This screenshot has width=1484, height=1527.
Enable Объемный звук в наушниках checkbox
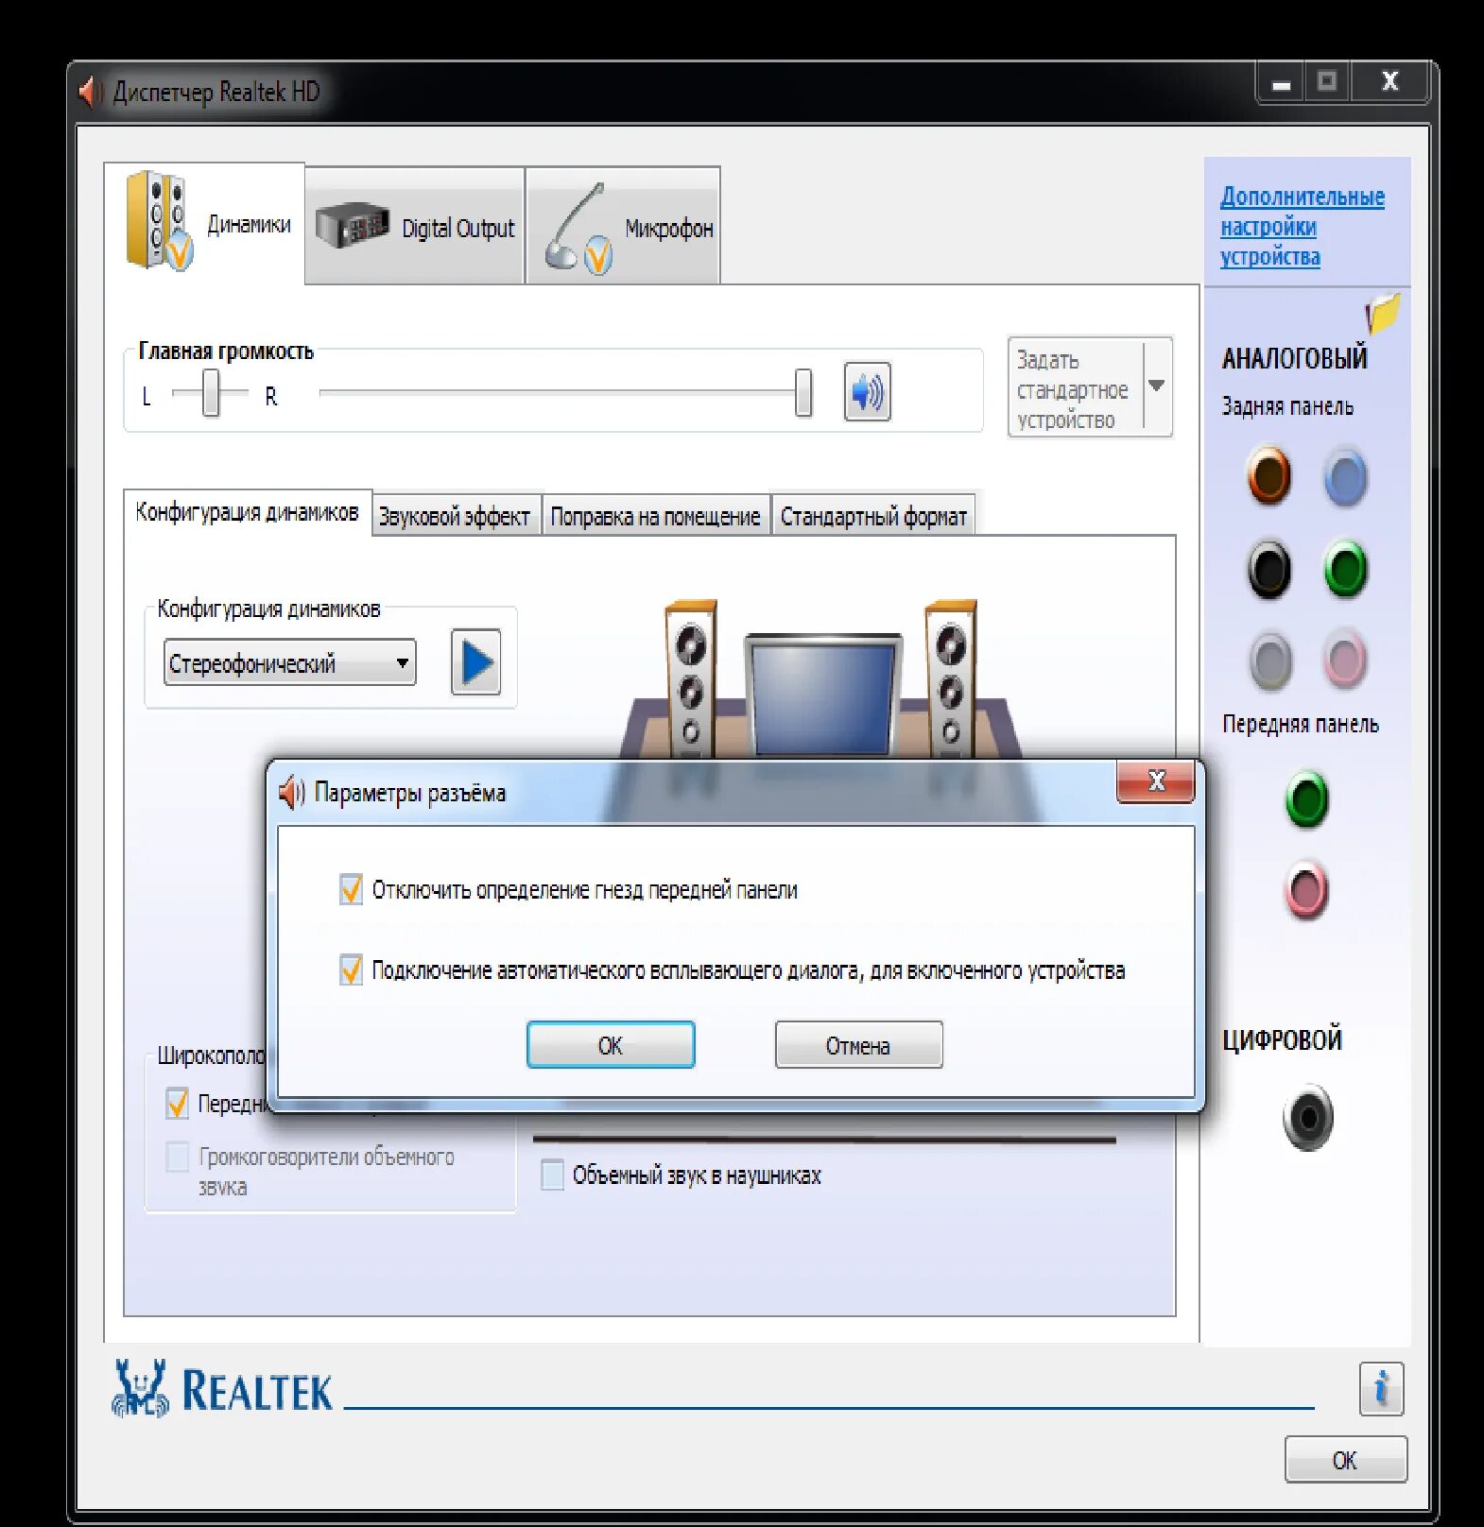click(x=552, y=1175)
